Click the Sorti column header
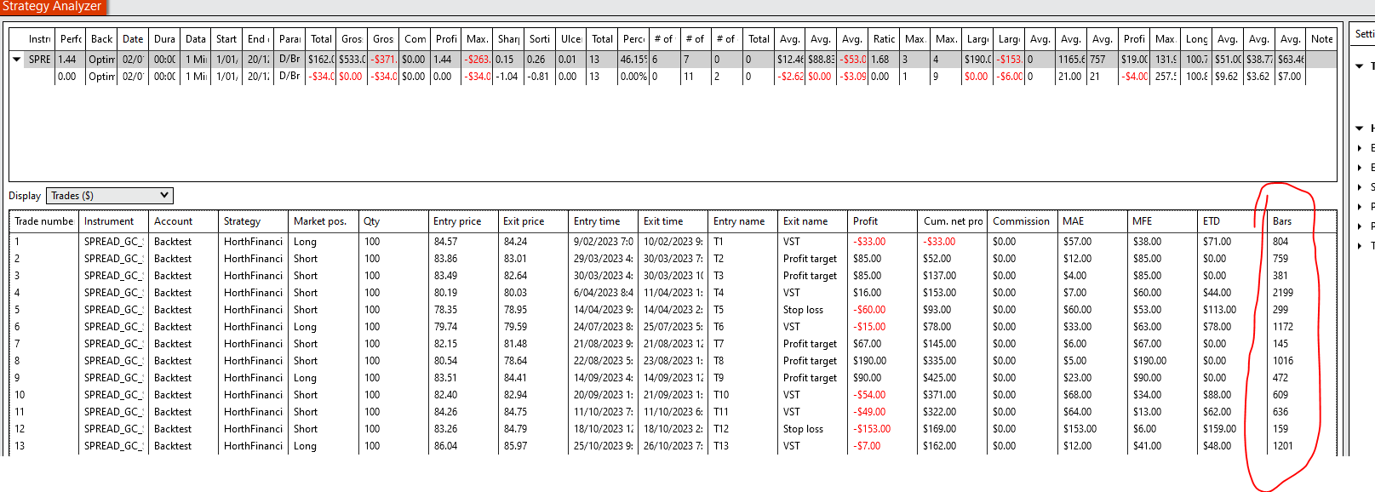 540,39
